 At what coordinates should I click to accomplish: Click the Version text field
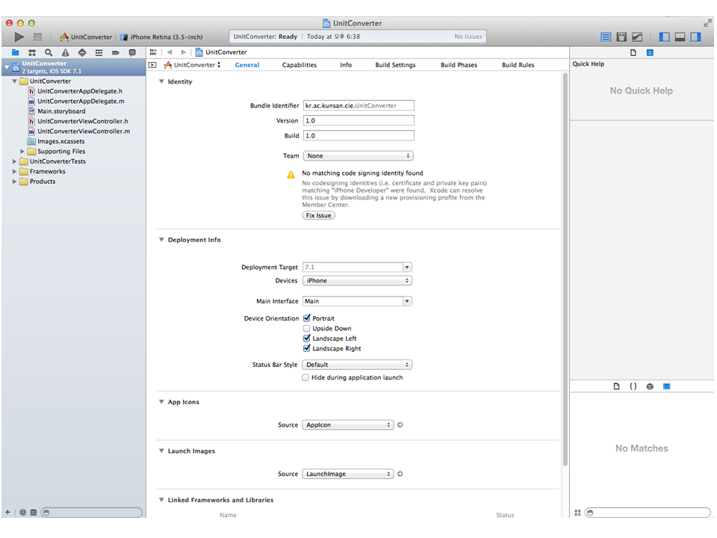pyautogui.click(x=358, y=121)
